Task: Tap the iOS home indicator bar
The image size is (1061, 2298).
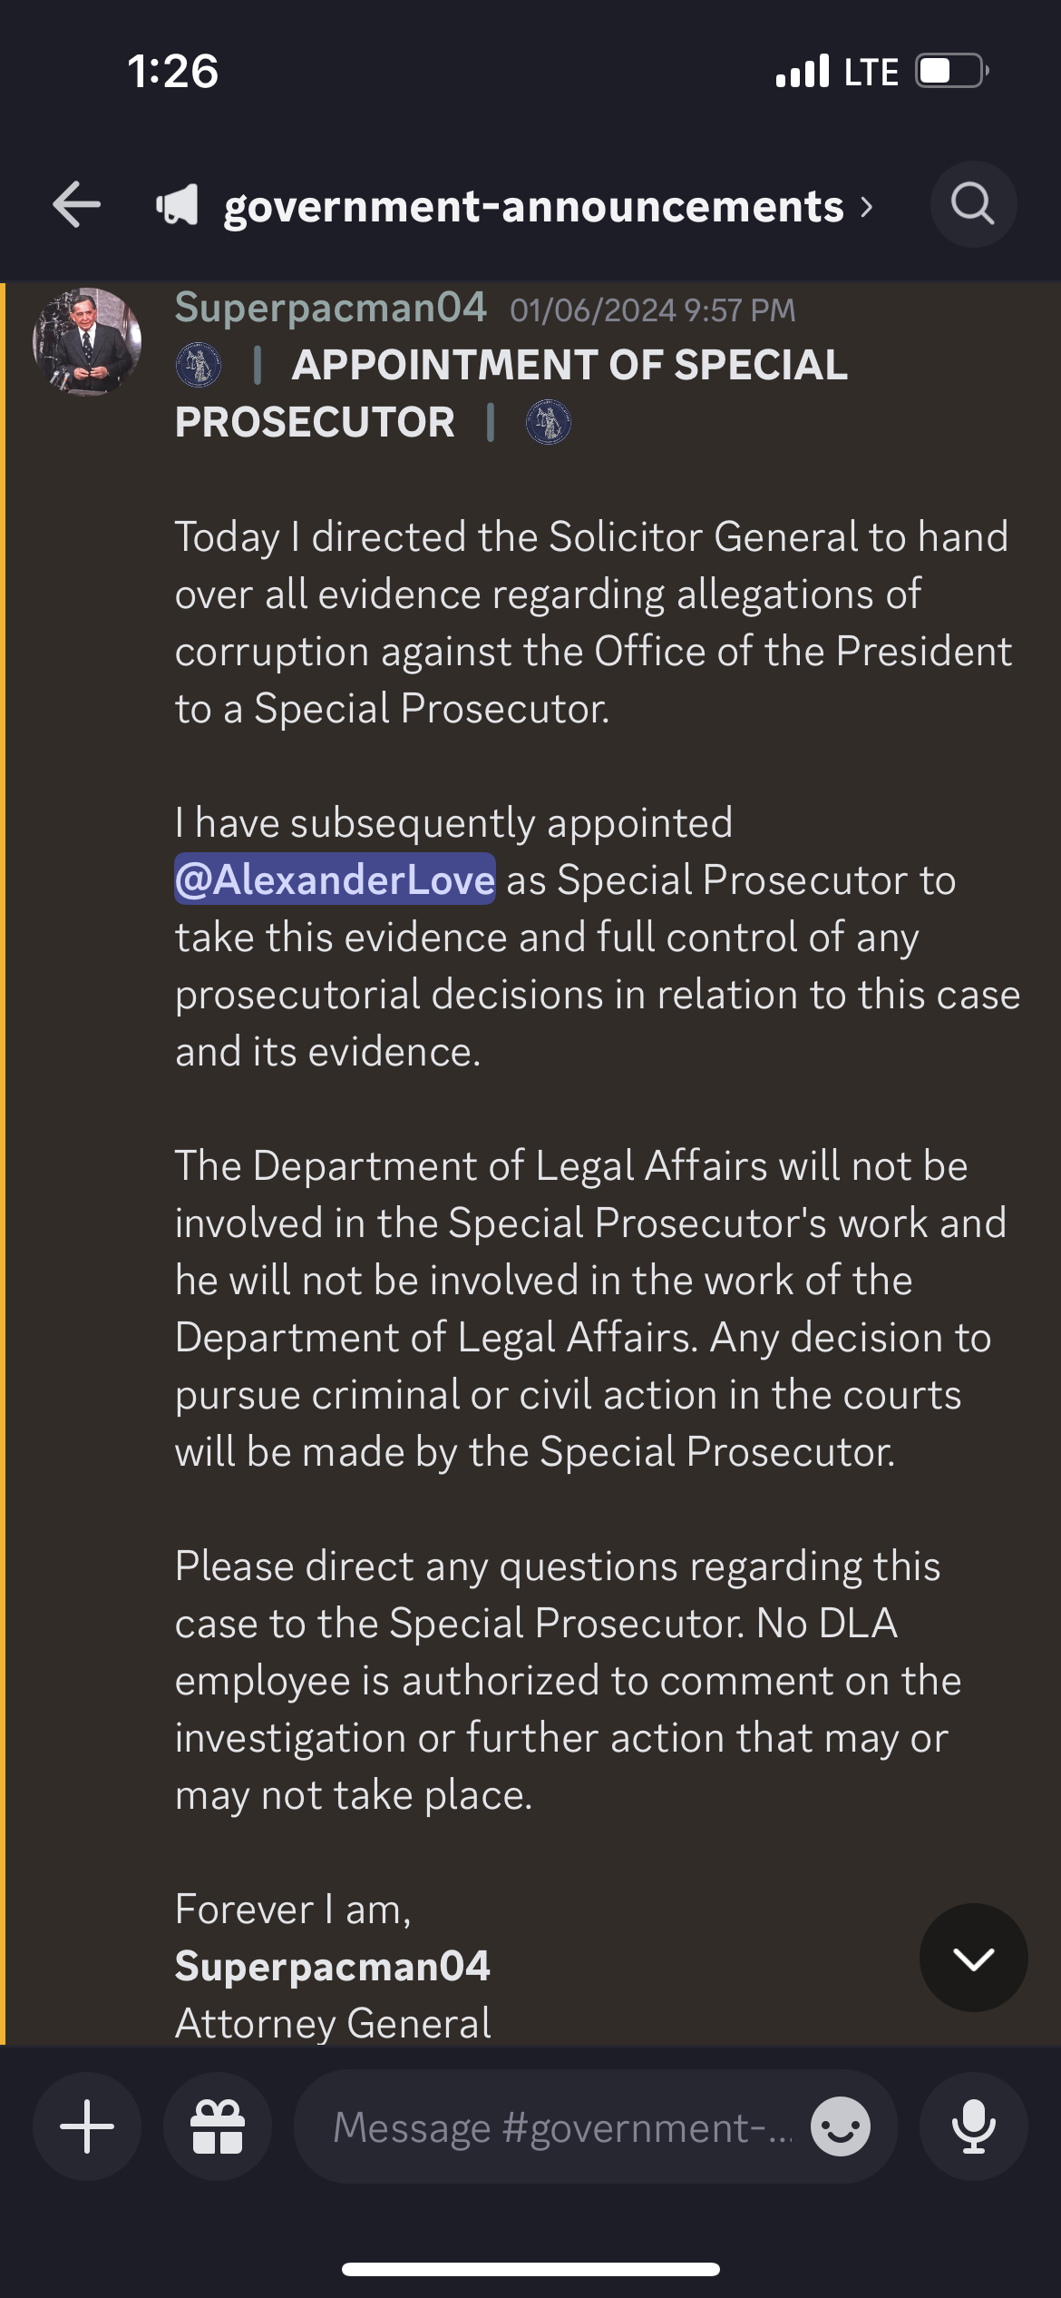Action: point(530,2269)
